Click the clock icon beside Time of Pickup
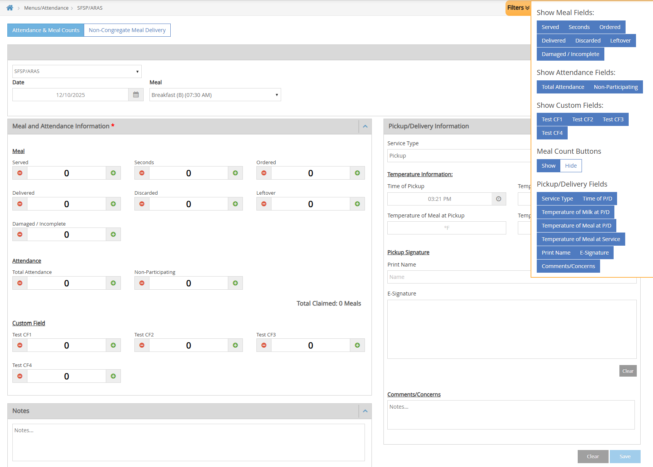The height and width of the screenshot is (467, 653). 499,199
